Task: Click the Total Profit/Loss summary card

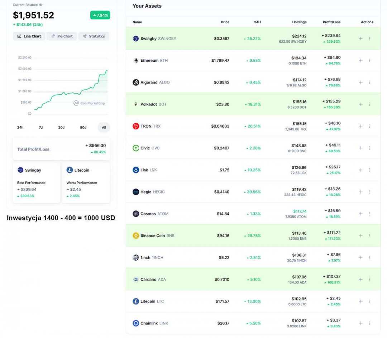Action: tap(61, 149)
